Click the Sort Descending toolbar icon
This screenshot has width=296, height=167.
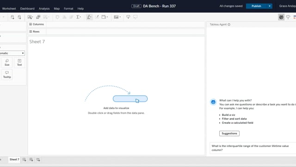pos(71,17)
